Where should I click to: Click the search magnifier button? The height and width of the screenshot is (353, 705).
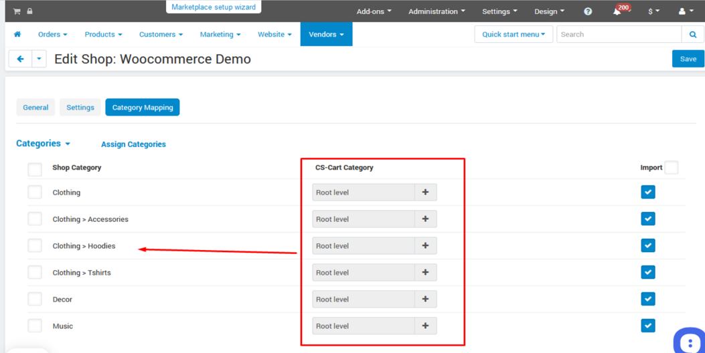pyautogui.click(x=693, y=34)
